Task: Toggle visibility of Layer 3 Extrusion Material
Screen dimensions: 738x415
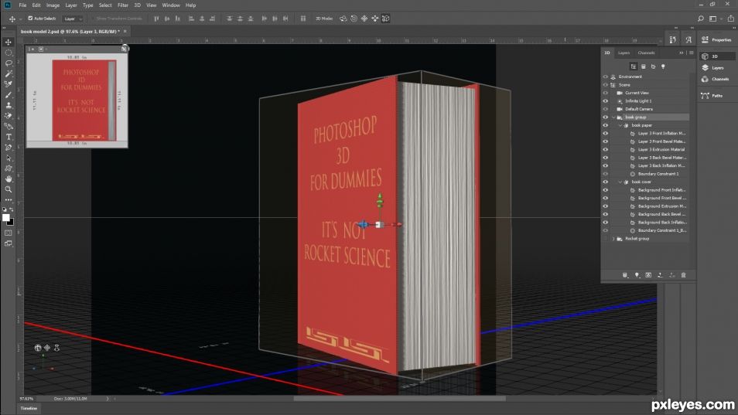Action: pos(606,149)
